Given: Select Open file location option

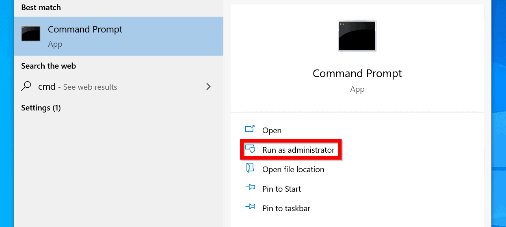Looking at the screenshot, I should (x=293, y=169).
